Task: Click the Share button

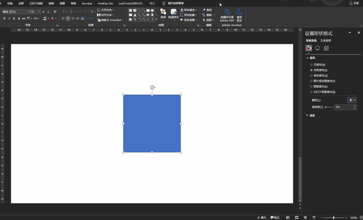Action: click(354, 3)
